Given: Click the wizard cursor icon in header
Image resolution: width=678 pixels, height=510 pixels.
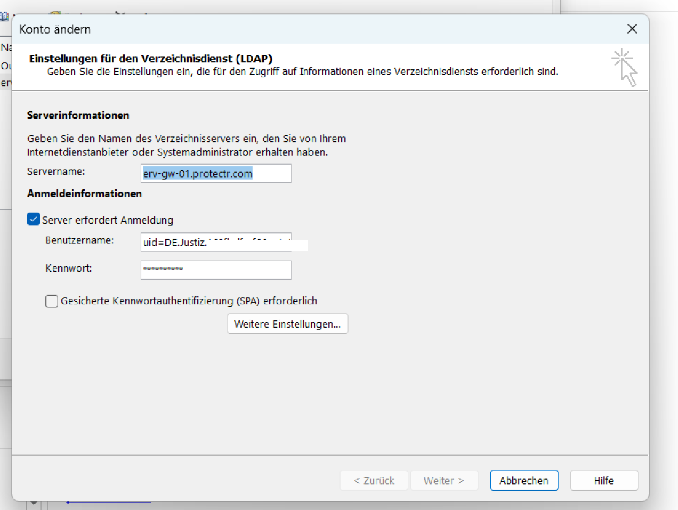Looking at the screenshot, I should pos(624,67).
